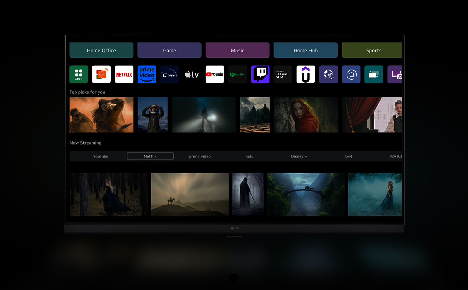Viewport: 468px width, 290px height.
Task: Open the Spotify app
Action: click(238, 74)
